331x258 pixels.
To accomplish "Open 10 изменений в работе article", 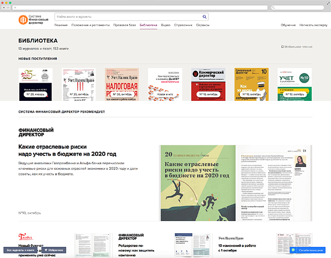I will [x=237, y=248].
